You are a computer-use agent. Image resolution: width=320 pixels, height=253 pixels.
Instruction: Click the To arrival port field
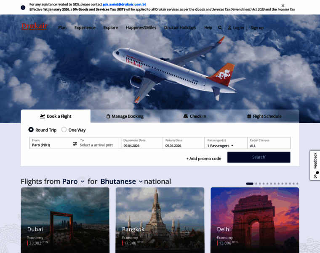tap(100, 143)
